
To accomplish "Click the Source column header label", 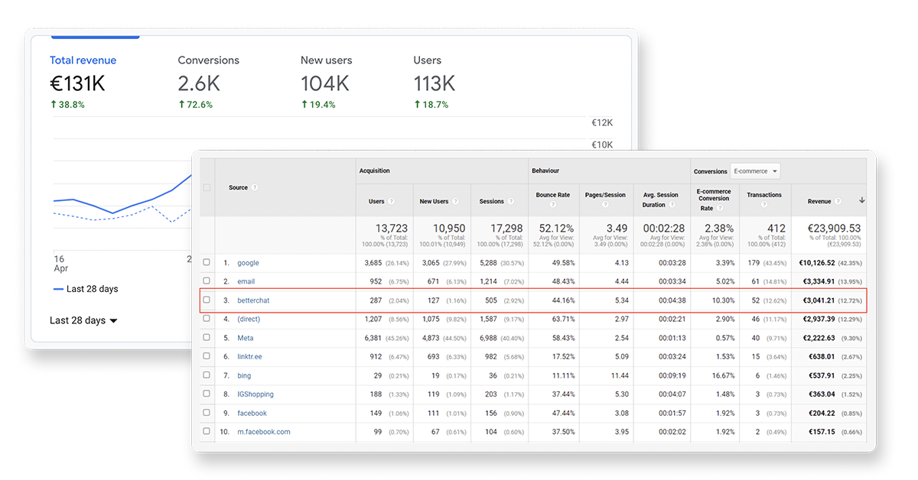I will (x=238, y=188).
